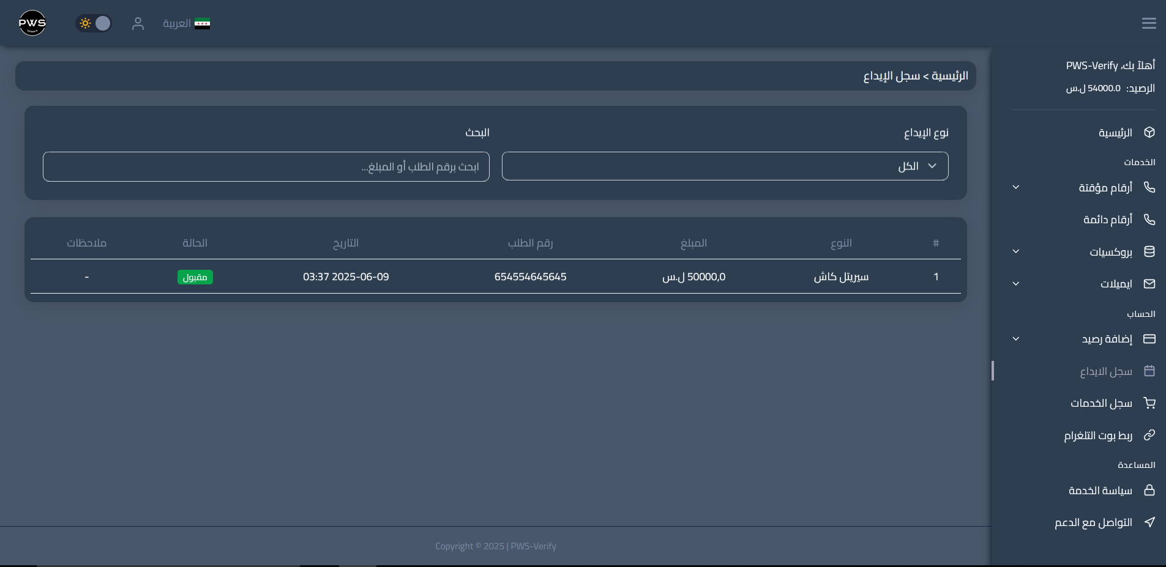
Task: Click the link icon for ربط بوت التلغرام
Action: 1150,435
